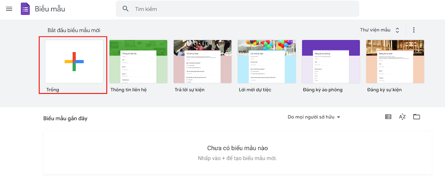The image size is (445, 191).
Task: Click the Lời mời dự tiệc label
Action: (255, 90)
